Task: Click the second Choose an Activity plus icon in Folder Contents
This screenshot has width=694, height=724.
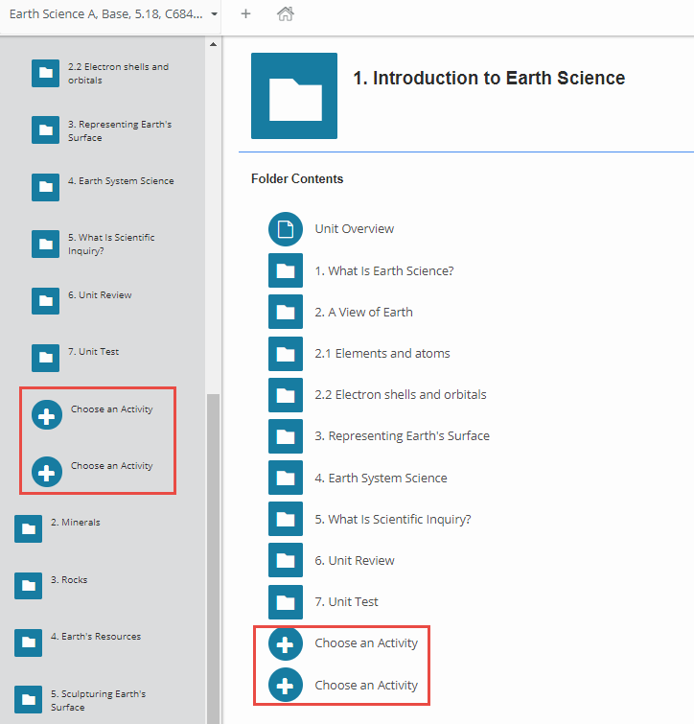Action: (x=286, y=686)
